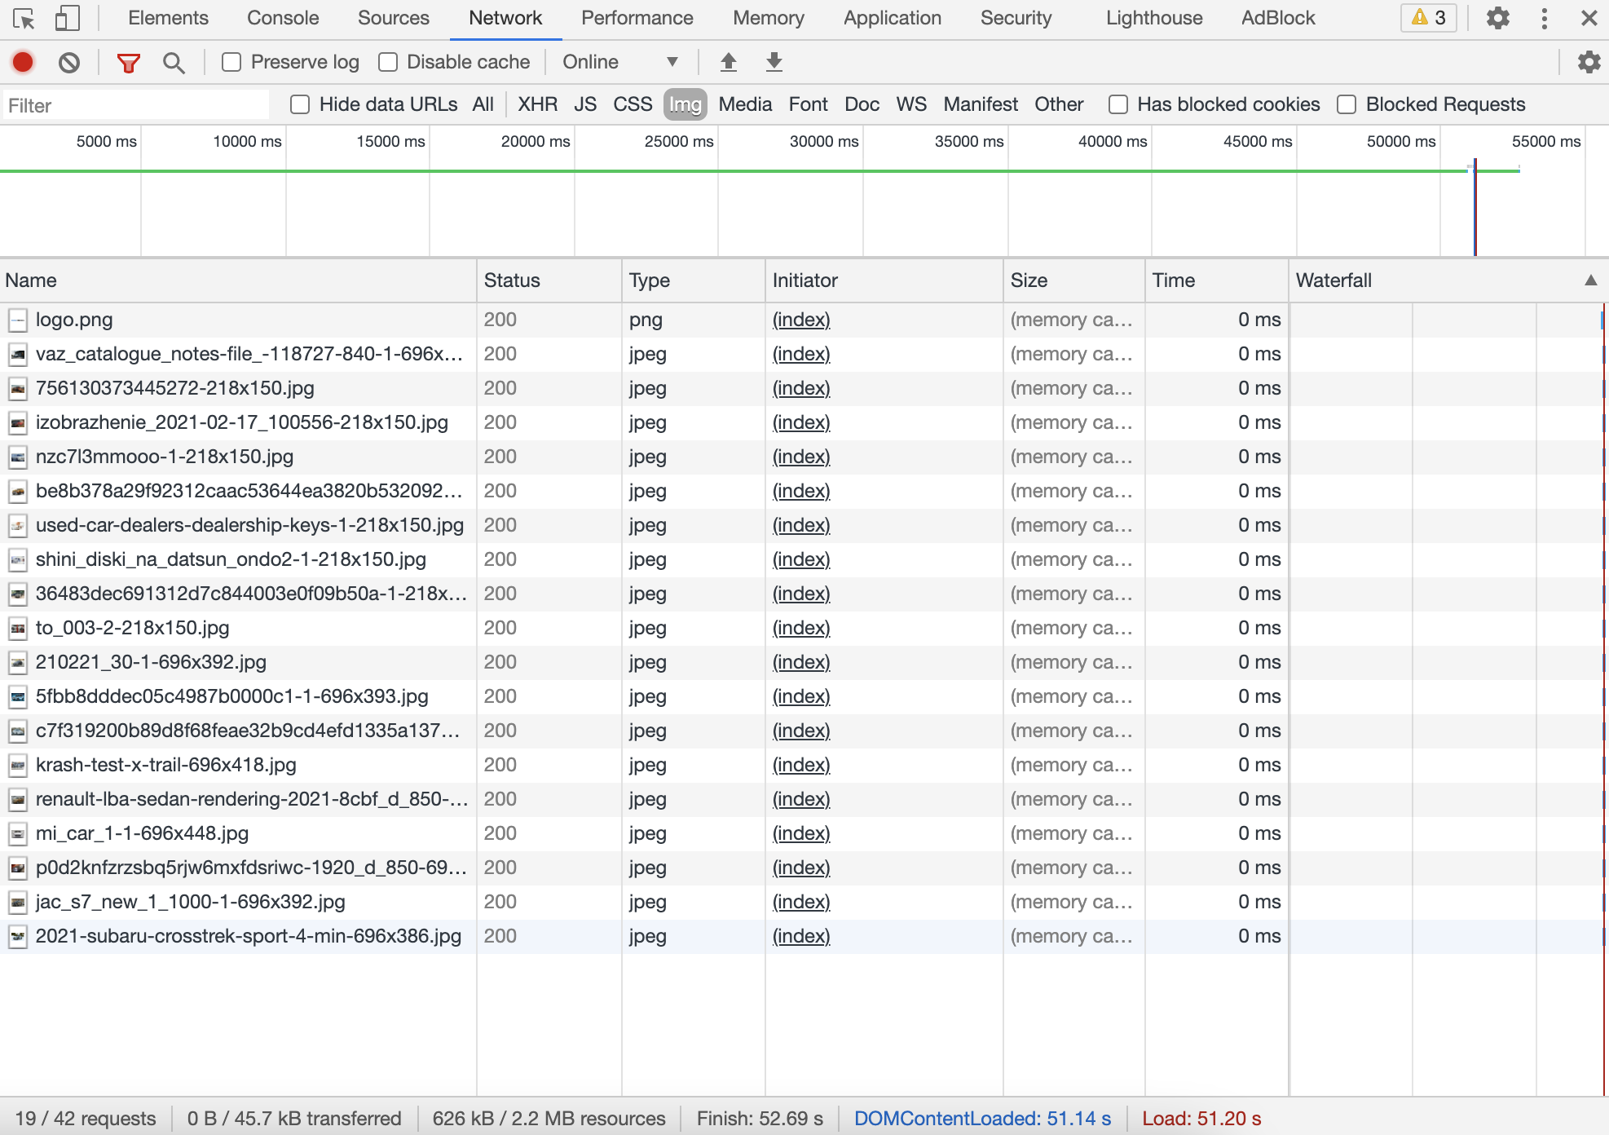Click the Export HAR download arrow icon
This screenshot has width=1609, height=1135.
[x=774, y=62]
